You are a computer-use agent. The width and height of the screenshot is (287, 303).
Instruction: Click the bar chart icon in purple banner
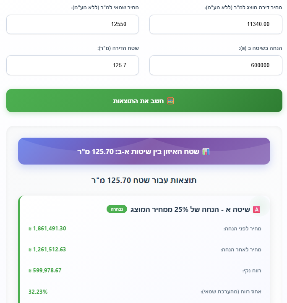click(206, 151)
